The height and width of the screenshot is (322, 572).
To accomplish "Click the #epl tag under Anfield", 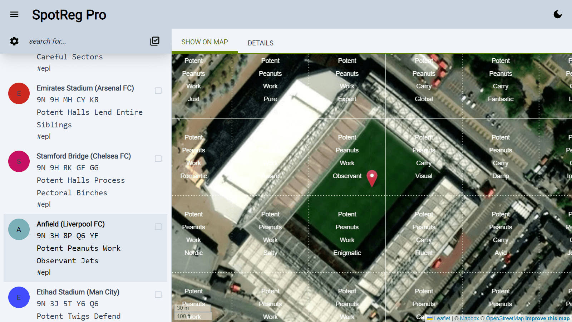I will click(x=44, y=272).
